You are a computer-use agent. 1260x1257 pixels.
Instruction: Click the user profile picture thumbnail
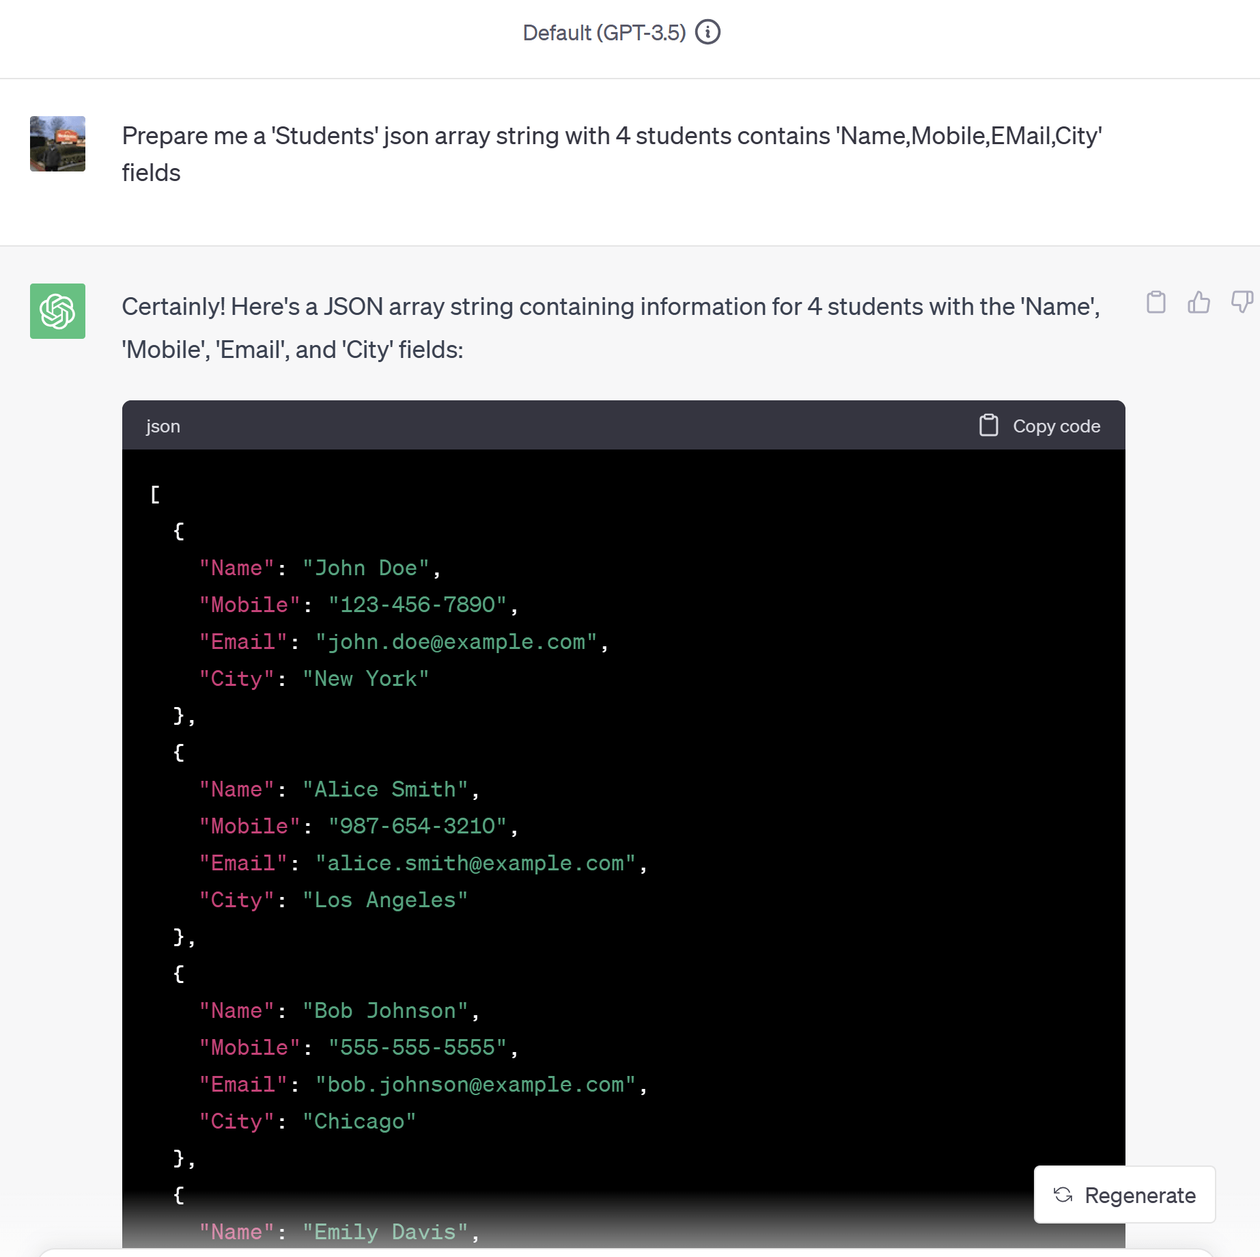coord(57,143)
